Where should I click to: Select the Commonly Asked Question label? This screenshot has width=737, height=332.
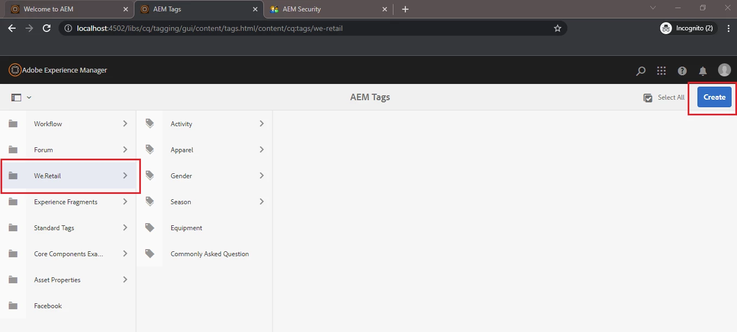210,254
